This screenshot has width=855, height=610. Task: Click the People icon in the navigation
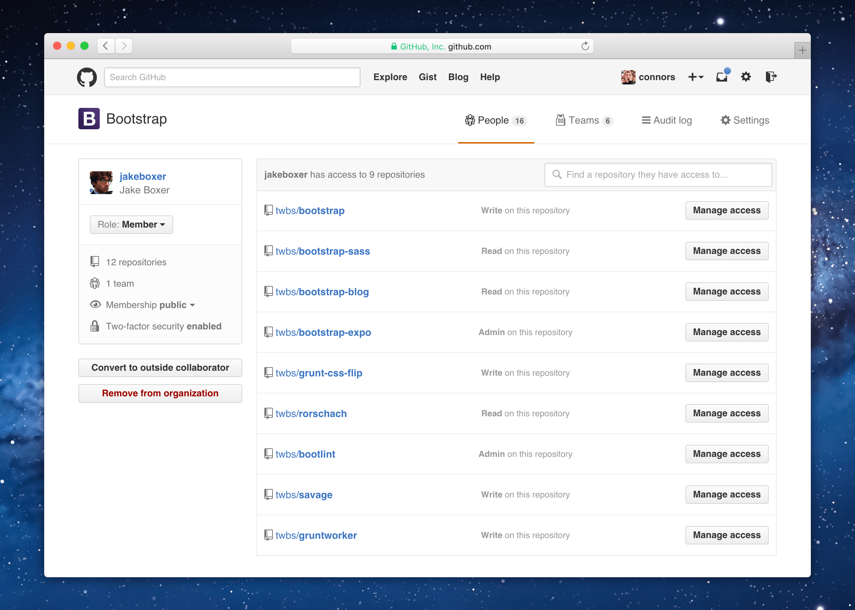(470, 120)
